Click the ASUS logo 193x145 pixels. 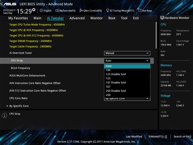coord(10,4)
